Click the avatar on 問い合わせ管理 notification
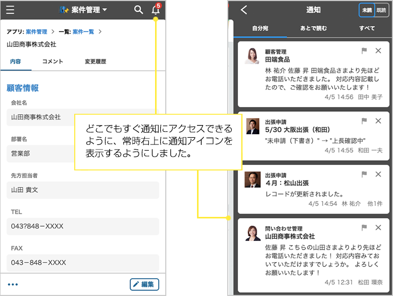This screenshot has height=296, width=393. coord(253,233)
